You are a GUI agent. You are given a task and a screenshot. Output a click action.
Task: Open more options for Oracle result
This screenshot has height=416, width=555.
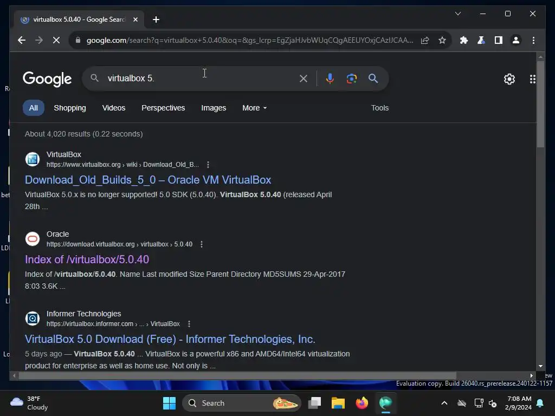[x=202, y=244]
